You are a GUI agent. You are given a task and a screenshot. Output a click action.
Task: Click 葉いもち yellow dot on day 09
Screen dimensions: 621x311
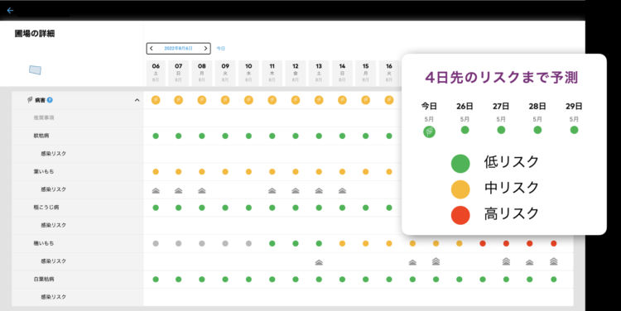(225, 172)
